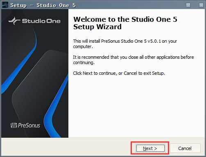Close the Setup wizard with the X
Viewport: 206px width, 157px height.
(201, 5)
